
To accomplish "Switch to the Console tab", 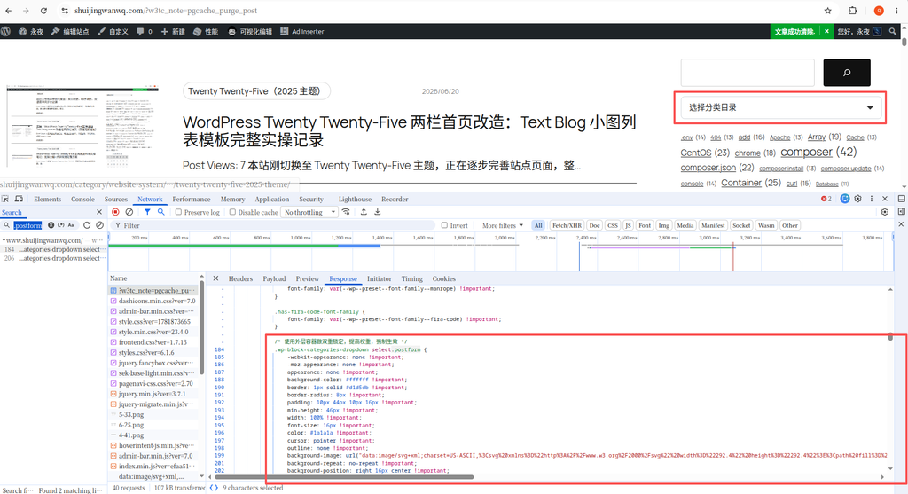I will click(82, 199).
